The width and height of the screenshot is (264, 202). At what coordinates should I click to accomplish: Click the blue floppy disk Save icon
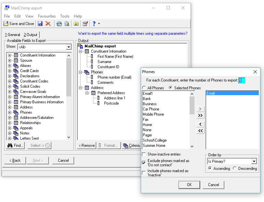[x=40, y=24]
